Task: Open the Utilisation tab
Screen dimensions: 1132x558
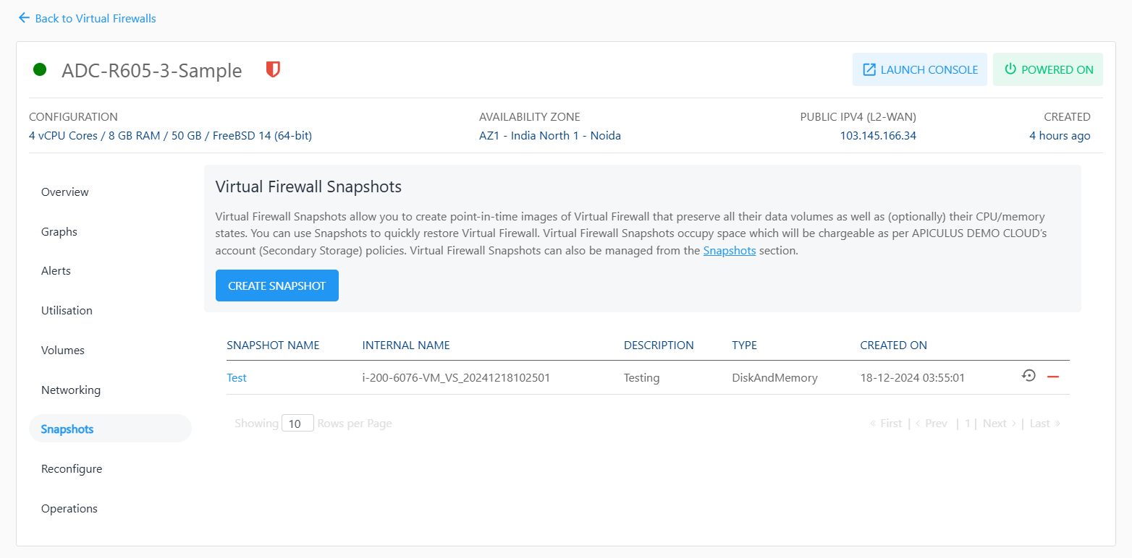Action: pos(67,311)
